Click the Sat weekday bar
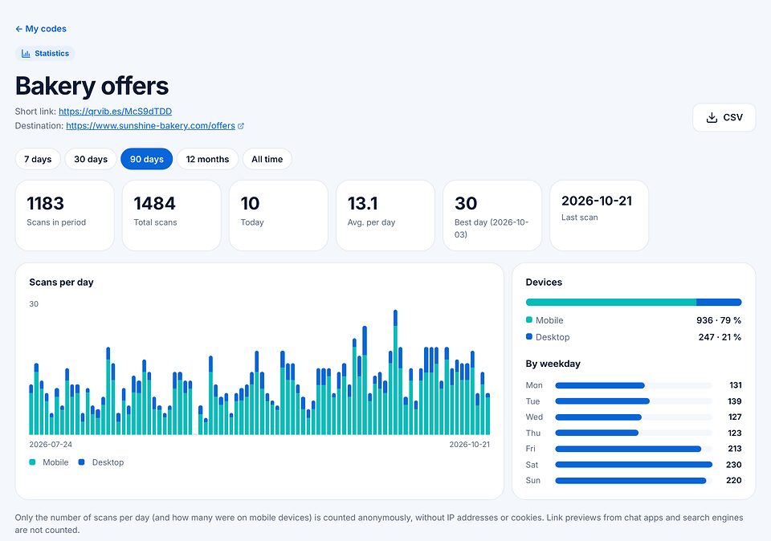 point(634,465)
